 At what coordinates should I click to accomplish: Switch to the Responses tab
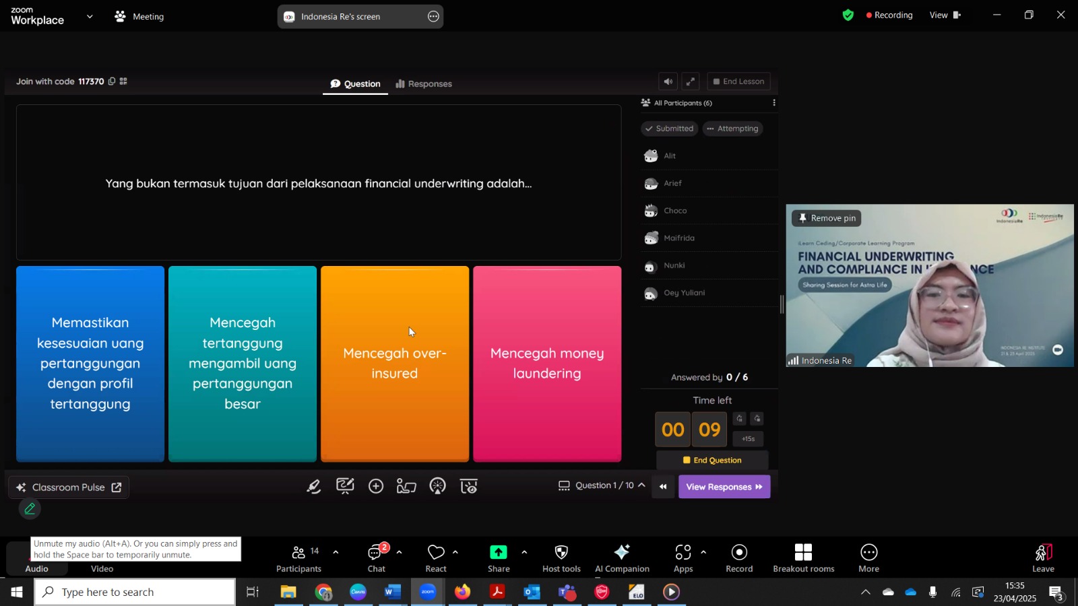pos(424,84)
